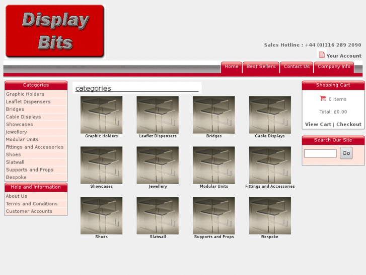This screenshot has height=275, width=366.
Task: Click the Go search button
Action: click(346, 153)
